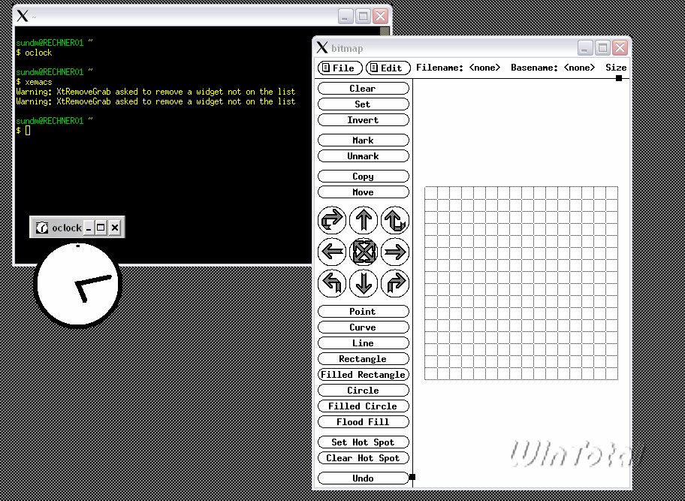This screenshot has width=685, height=501.
Task: Select the Circle drawing mode
Action: [364, 390]
